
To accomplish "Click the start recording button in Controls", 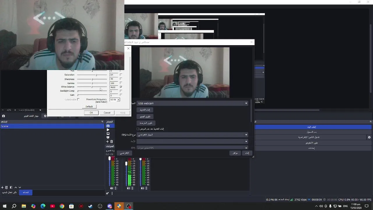I will pos(312,132).
